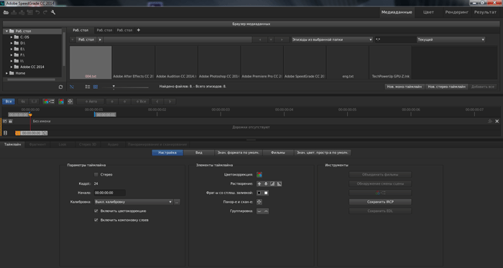The width and height of the screenshot is (503, 268).
Task: Click the dissolve up-arrow icon in Растворение
Action: pos(259,184)
